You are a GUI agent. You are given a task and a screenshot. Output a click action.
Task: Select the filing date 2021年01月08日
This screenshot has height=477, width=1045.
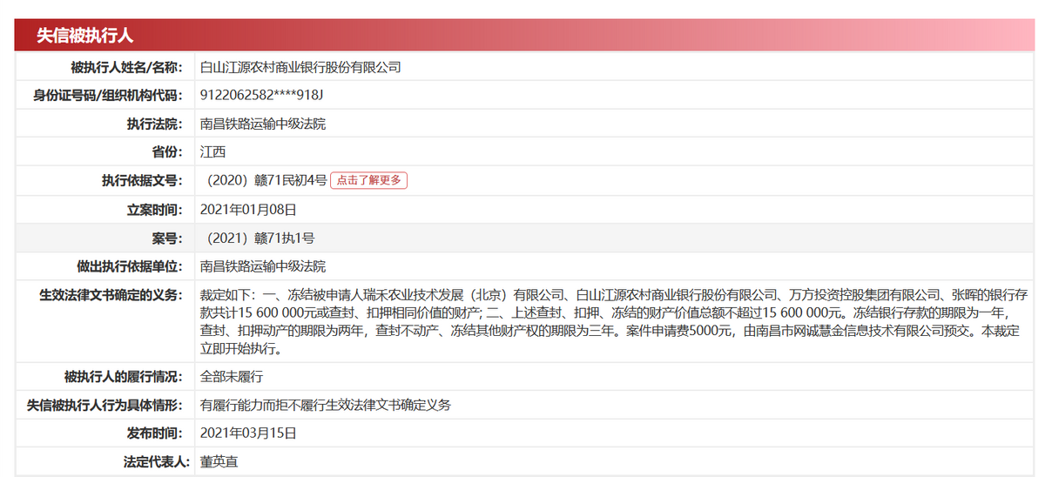248,209
